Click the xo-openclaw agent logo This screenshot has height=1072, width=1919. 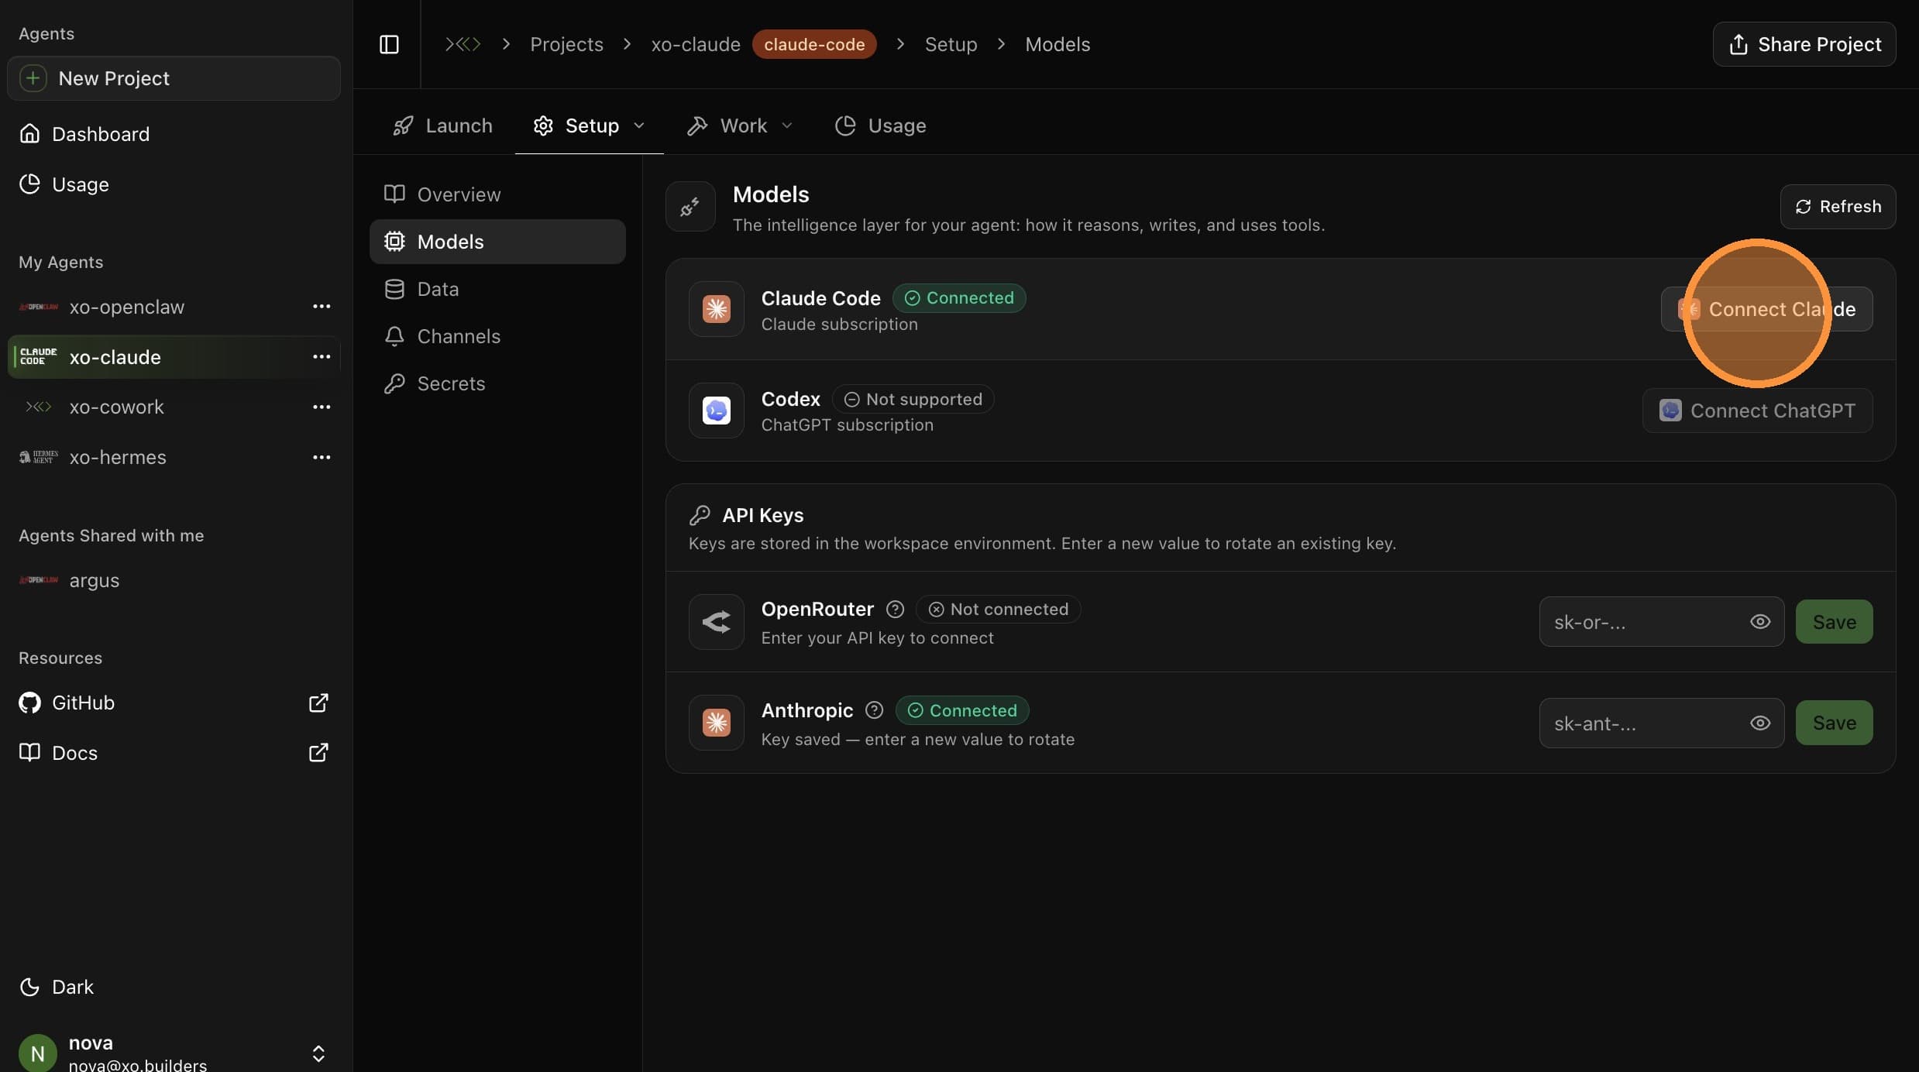pos(38,307)
